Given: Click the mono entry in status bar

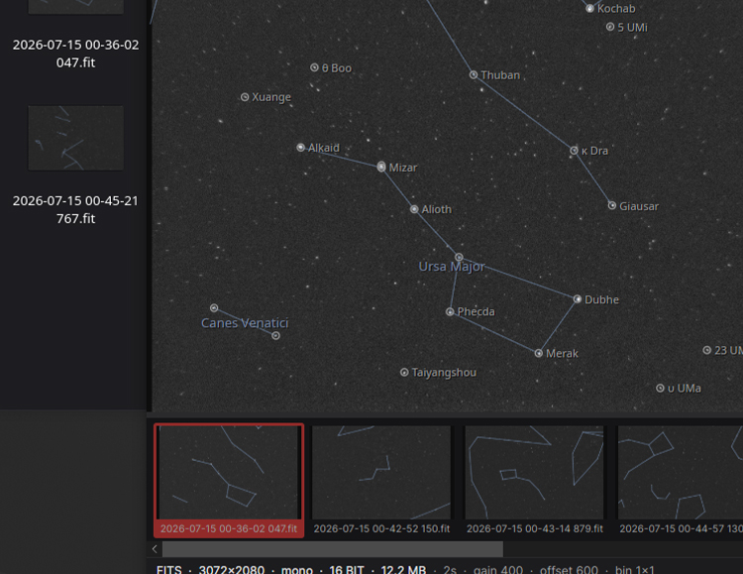Looking at the screenshot, I should [x=297, y=569].
